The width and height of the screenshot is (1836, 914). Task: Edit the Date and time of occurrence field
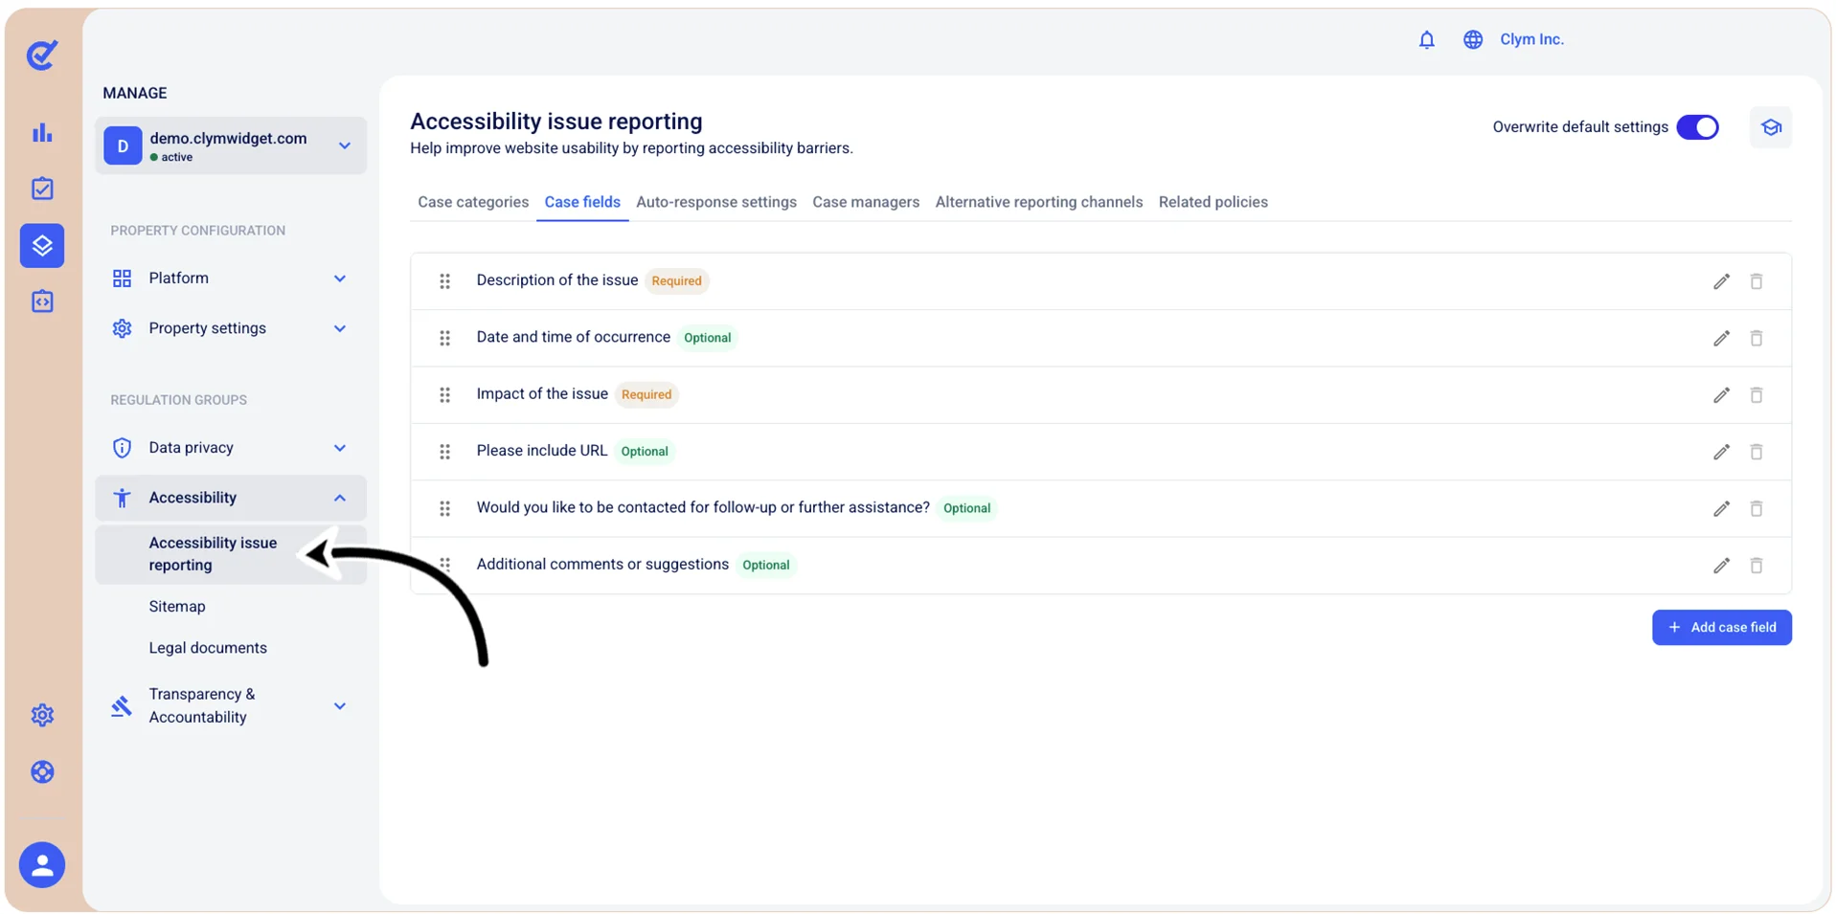pos(1721,338)
